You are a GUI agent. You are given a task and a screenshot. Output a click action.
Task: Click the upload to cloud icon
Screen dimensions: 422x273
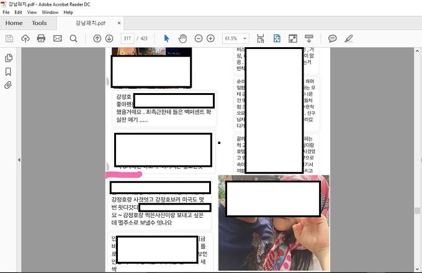click(x=25, y=38)
